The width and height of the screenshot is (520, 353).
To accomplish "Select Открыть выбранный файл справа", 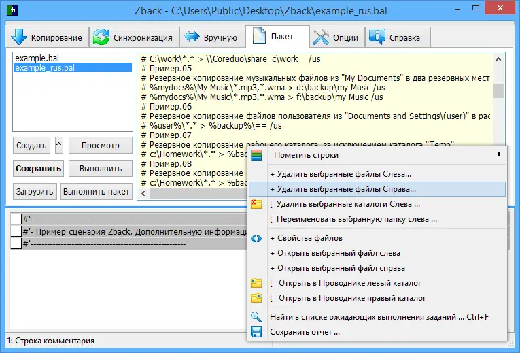I will (377, 268).
